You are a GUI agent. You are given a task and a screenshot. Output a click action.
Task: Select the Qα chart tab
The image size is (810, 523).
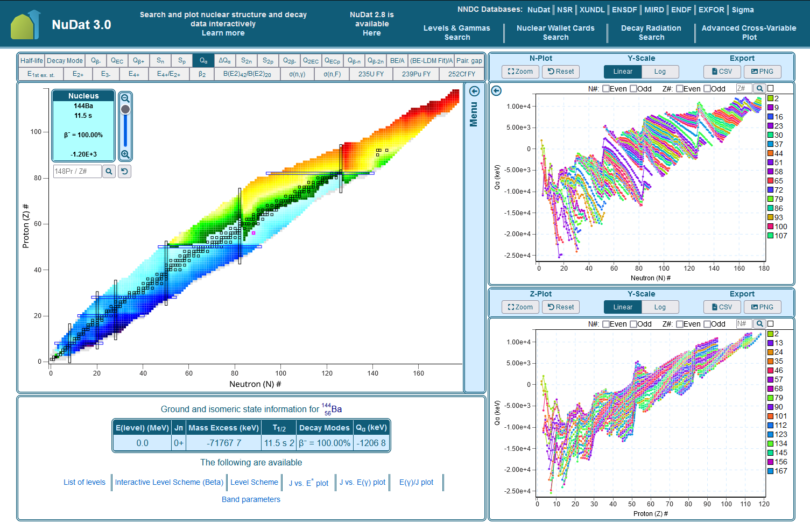pos(203,61)
